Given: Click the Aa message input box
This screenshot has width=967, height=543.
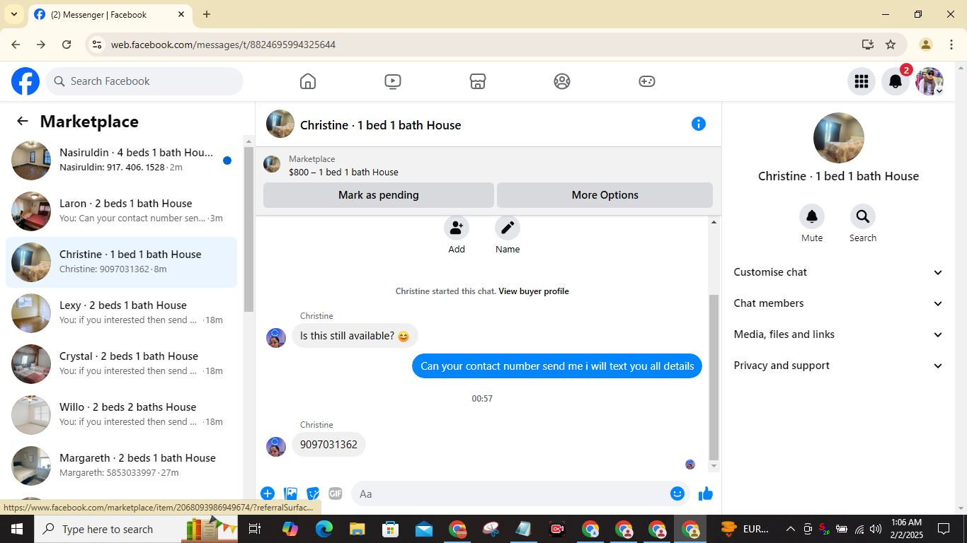Looking at the screenshot, I should coord(508,494).
